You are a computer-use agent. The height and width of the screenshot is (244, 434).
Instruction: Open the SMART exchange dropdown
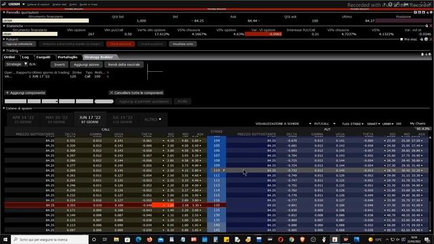pyautogui.click(x=374, y=123)
